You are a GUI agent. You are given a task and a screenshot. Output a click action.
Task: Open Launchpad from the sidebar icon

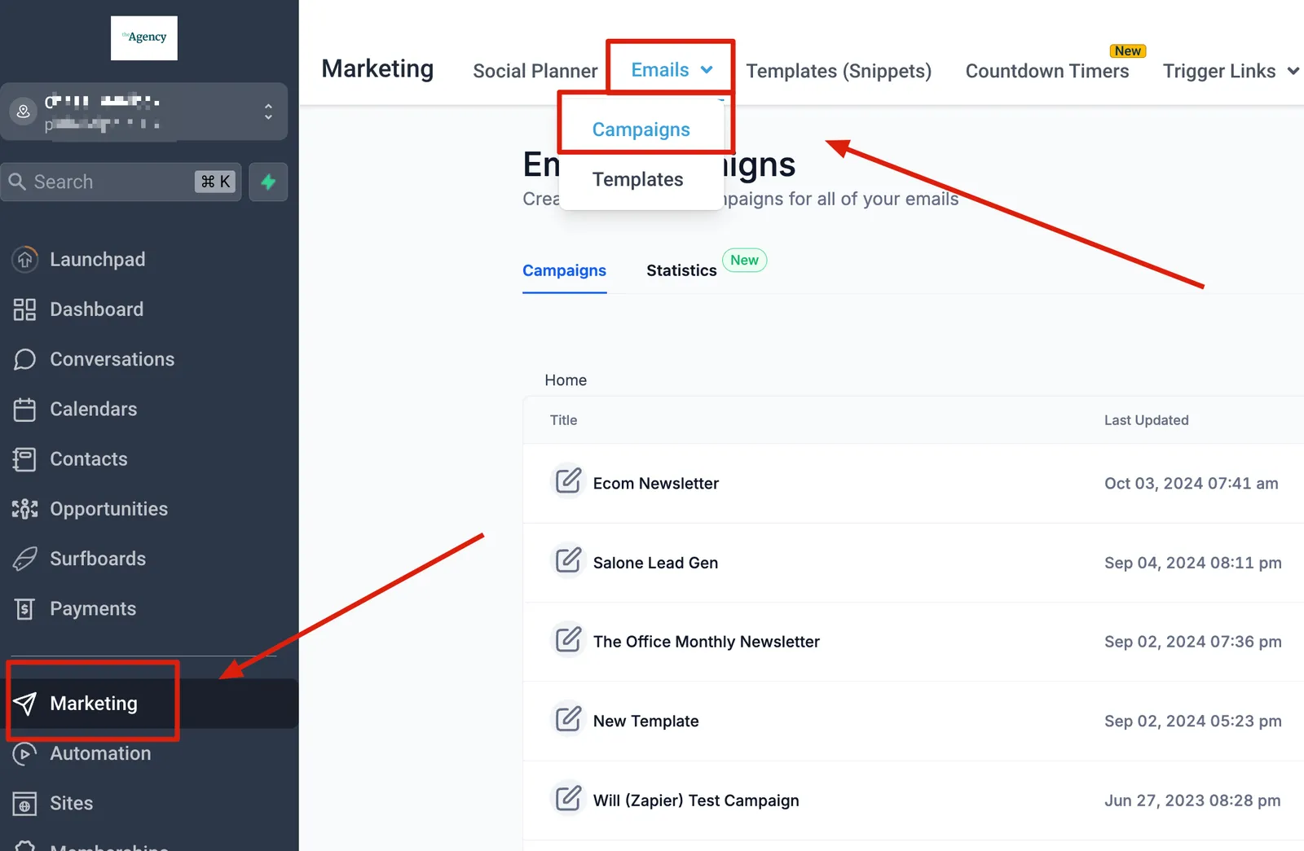coord(25,259)
